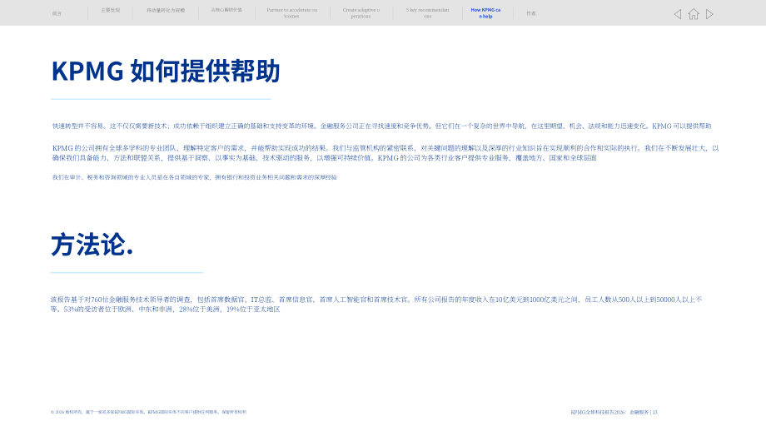The width and height of the screenshot is (766, 431).
Task: Click methodology paragraph starting 该报告基于对760位
Action: click(376, 304)
